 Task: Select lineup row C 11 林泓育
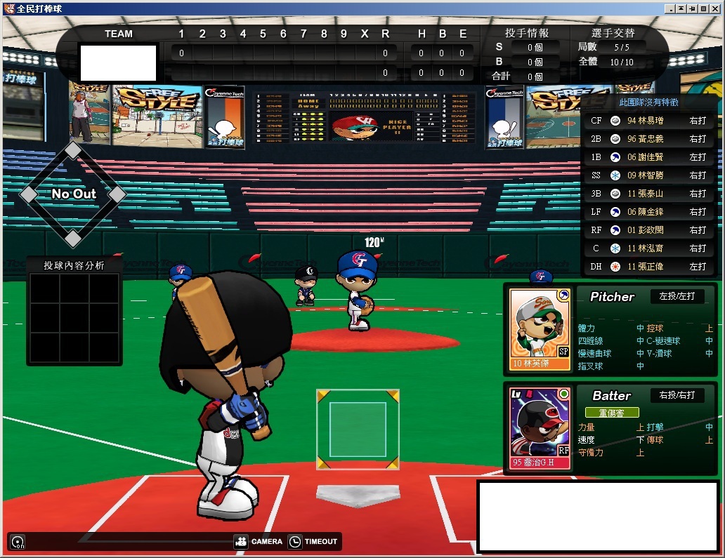click(x=648, y=248)
